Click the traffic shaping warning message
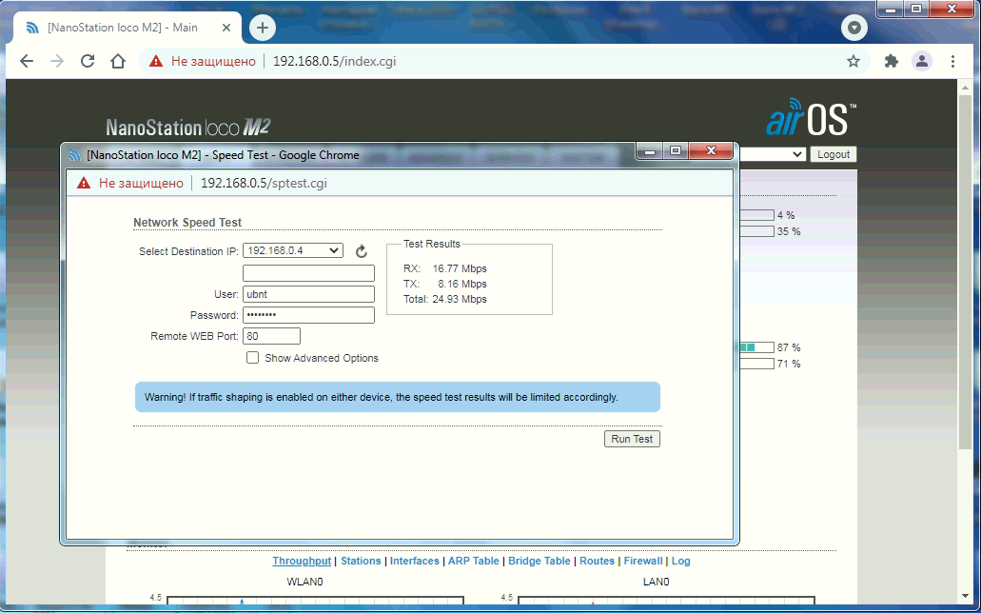The image size is (981, 613). (398, 397)
